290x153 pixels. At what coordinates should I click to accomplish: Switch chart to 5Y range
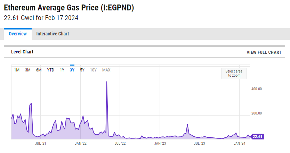82,70
